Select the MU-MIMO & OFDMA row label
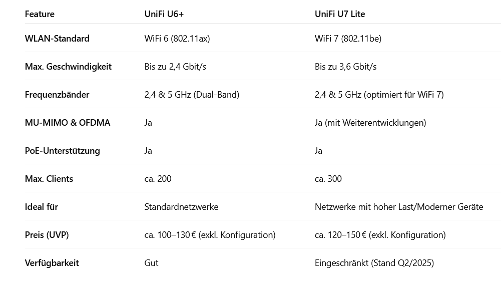501x285 pixels. (x=68, y=123)
